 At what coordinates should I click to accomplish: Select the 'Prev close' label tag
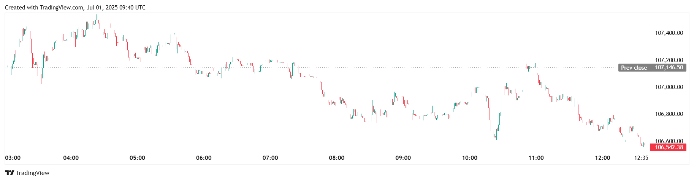(x=634, y=68)
